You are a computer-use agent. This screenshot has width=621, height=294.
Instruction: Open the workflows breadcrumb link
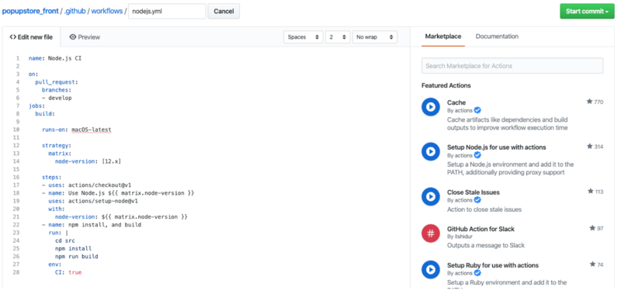coord(107,11)
